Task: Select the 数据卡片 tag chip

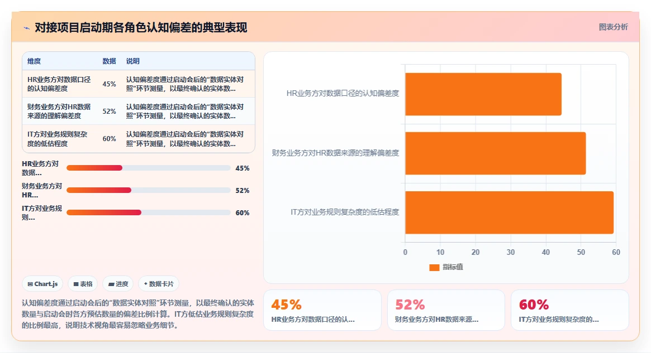Action: point(158,284)
